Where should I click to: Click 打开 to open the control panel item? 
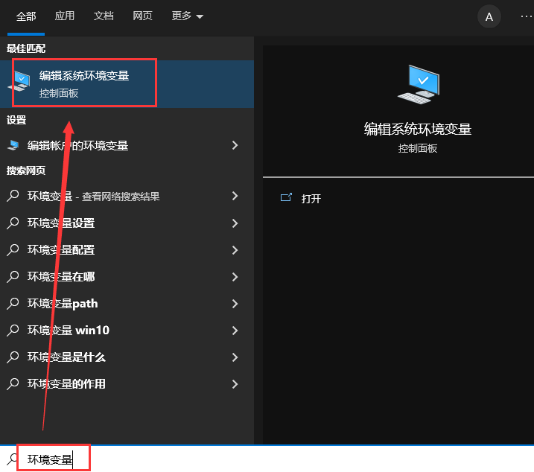click(311, 199)
